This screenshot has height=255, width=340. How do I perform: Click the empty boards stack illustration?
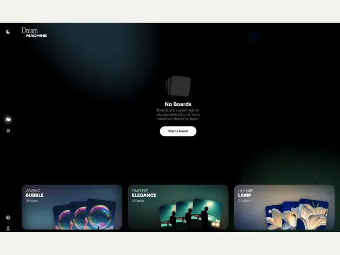coord(178,86)
